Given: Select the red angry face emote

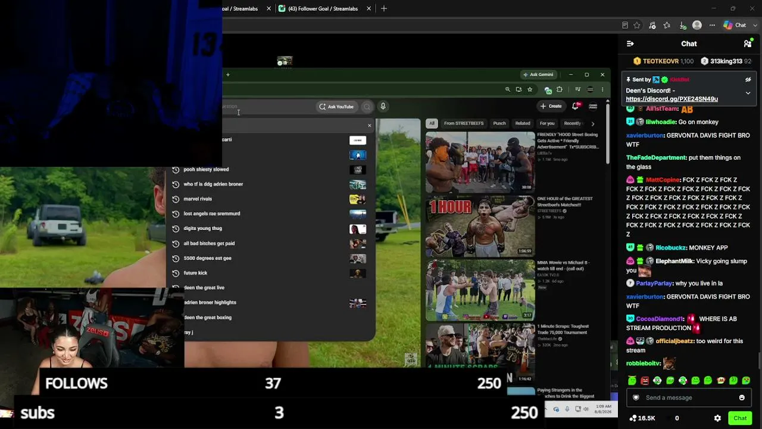Looking at the screenshot, I should pos(645,380).
